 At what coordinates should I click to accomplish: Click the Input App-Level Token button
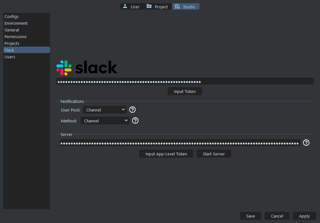pyautogui.click(x=166, y=154)
